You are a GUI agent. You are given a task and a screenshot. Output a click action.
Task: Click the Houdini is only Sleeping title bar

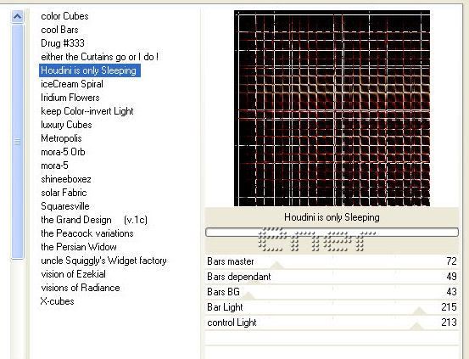click(x=332, y=217)
